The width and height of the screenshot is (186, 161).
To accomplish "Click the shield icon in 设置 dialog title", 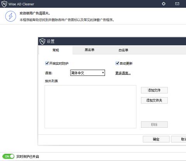I will point(42,41).
